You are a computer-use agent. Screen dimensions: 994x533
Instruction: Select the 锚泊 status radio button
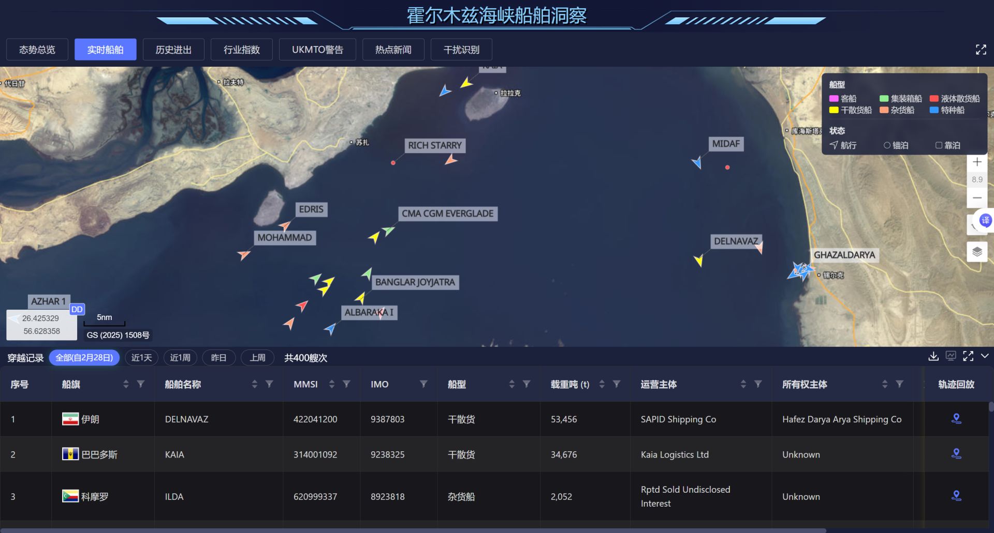tap(886, 145)
